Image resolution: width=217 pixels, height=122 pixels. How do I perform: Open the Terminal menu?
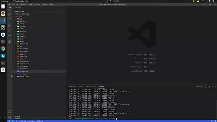[x=44, y=4]
